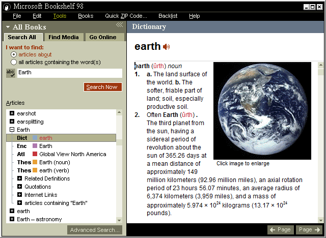This screenshot has height=238, width=326.
Task: Open the Tools menu
Action: [60, 16]
